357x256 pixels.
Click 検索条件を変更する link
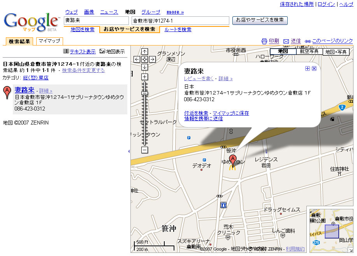pyautogui.click(x=83, y=70)
